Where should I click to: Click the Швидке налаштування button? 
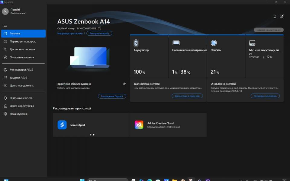[x=269, y=30]
